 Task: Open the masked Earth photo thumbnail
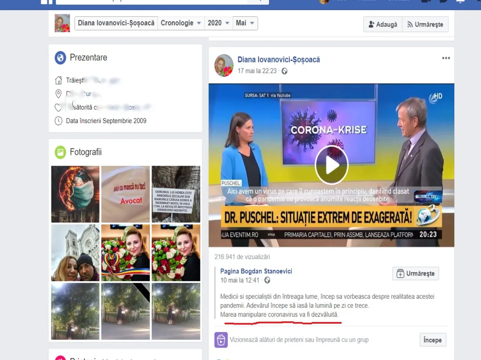click(x=75, y=194)
